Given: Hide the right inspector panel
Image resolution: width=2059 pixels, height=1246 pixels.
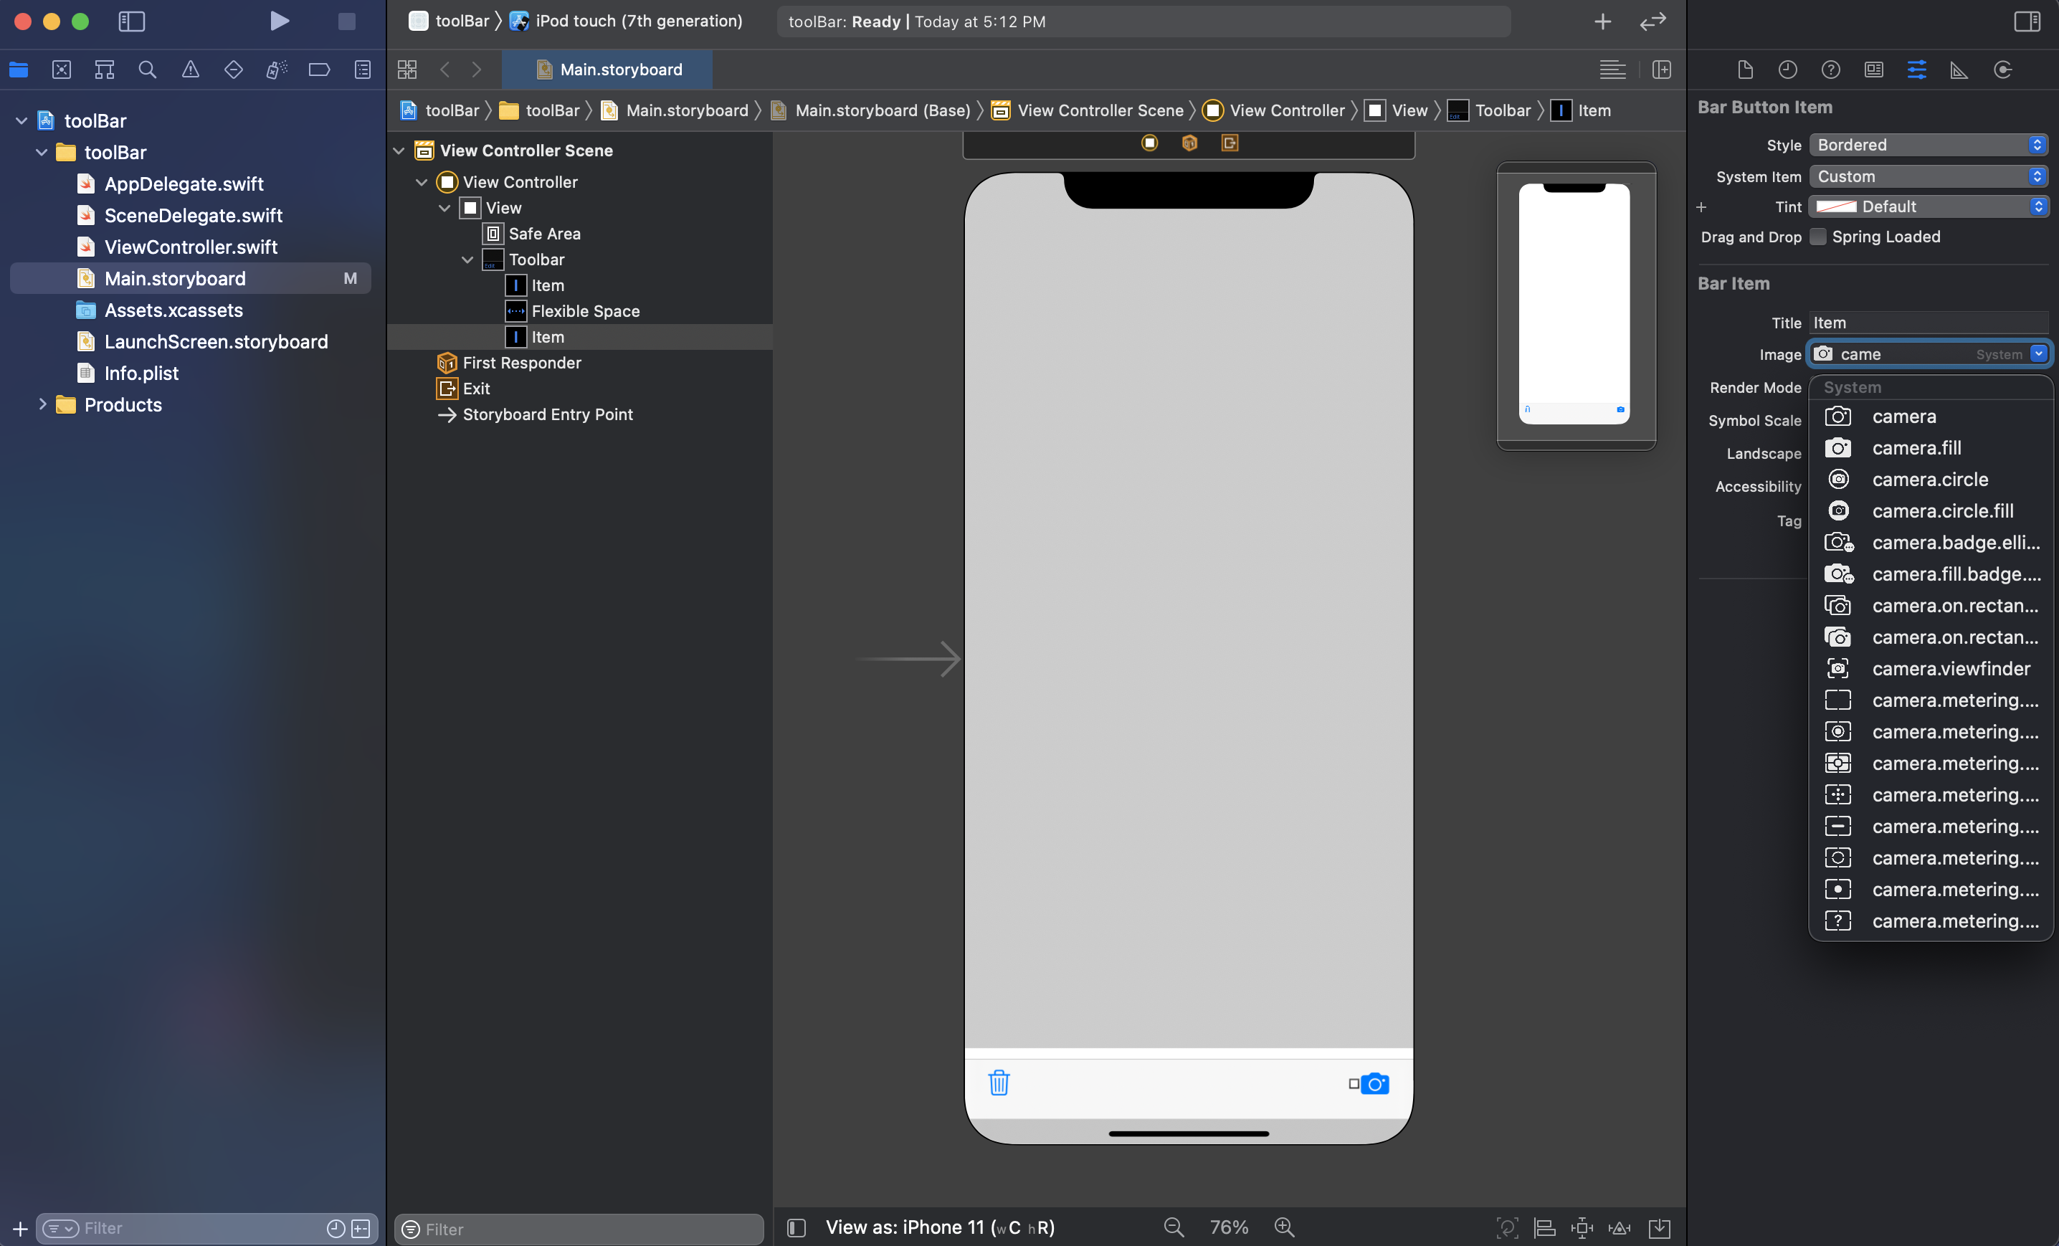Looking at the screenshot, I should (2028, 22).
